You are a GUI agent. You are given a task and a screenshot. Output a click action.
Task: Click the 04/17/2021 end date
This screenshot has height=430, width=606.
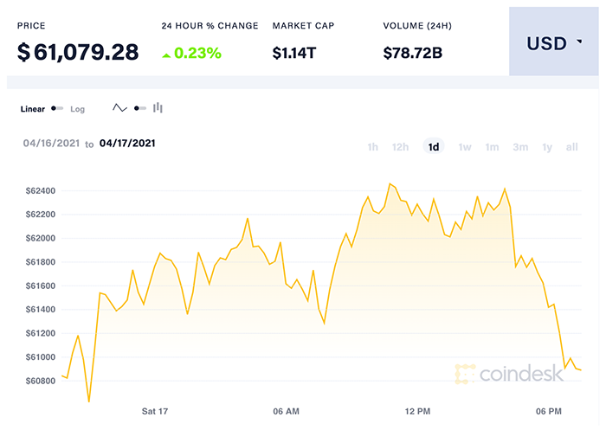(128, 144)
